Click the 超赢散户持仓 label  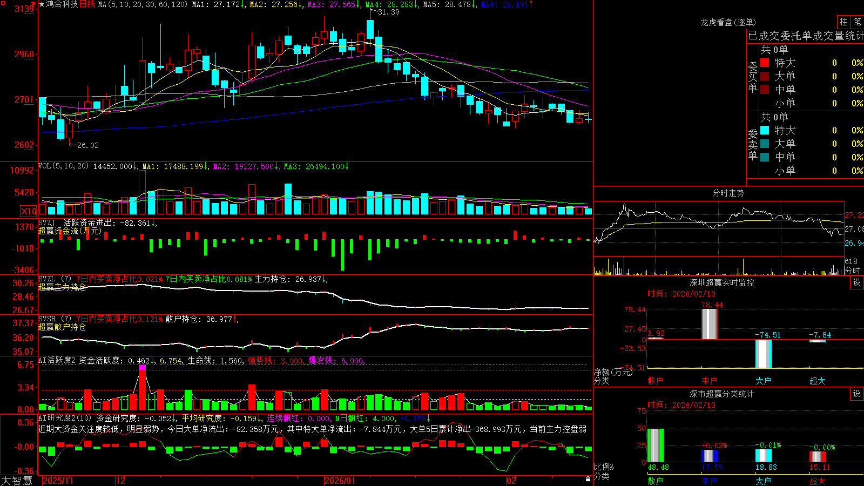pos(62,327)
